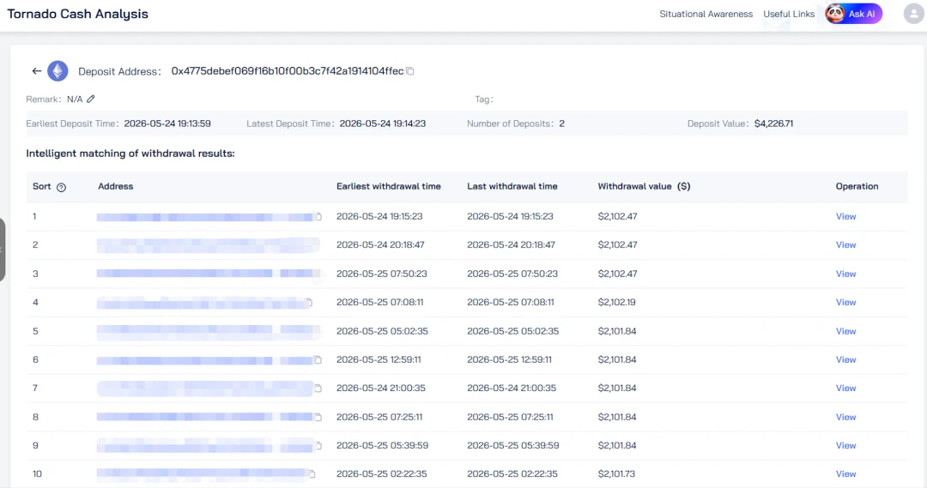Image resolution: width=927 pixels, height=488 pixels.
Task: Click the Withdrawal value ($) column header
Action: pyautogui.click(x=644, y=186)
